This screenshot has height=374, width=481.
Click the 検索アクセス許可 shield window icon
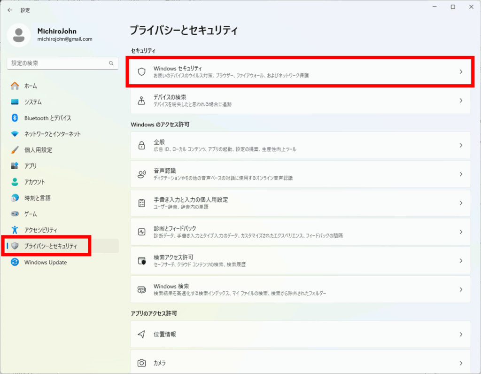(141, 261)
